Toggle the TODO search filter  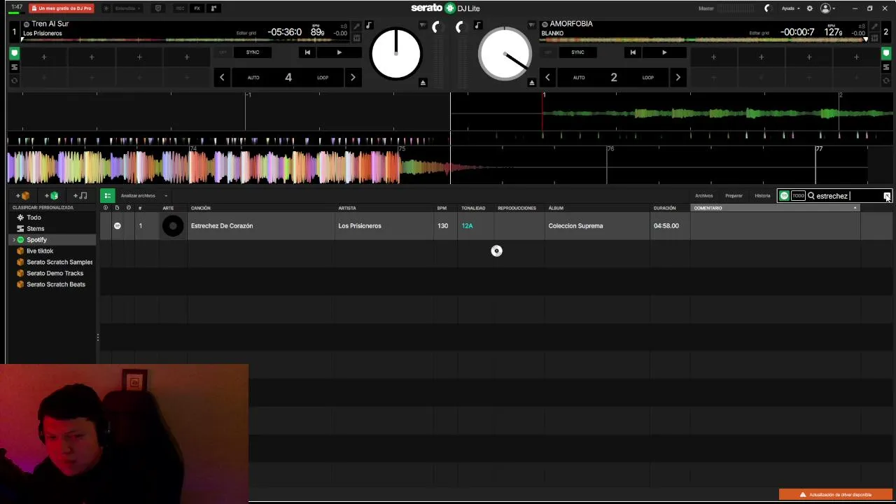click(x=798, y=196)
